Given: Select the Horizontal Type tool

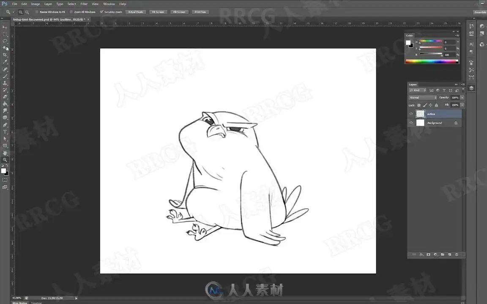Looking at the screenshot, I should point(5,132).
